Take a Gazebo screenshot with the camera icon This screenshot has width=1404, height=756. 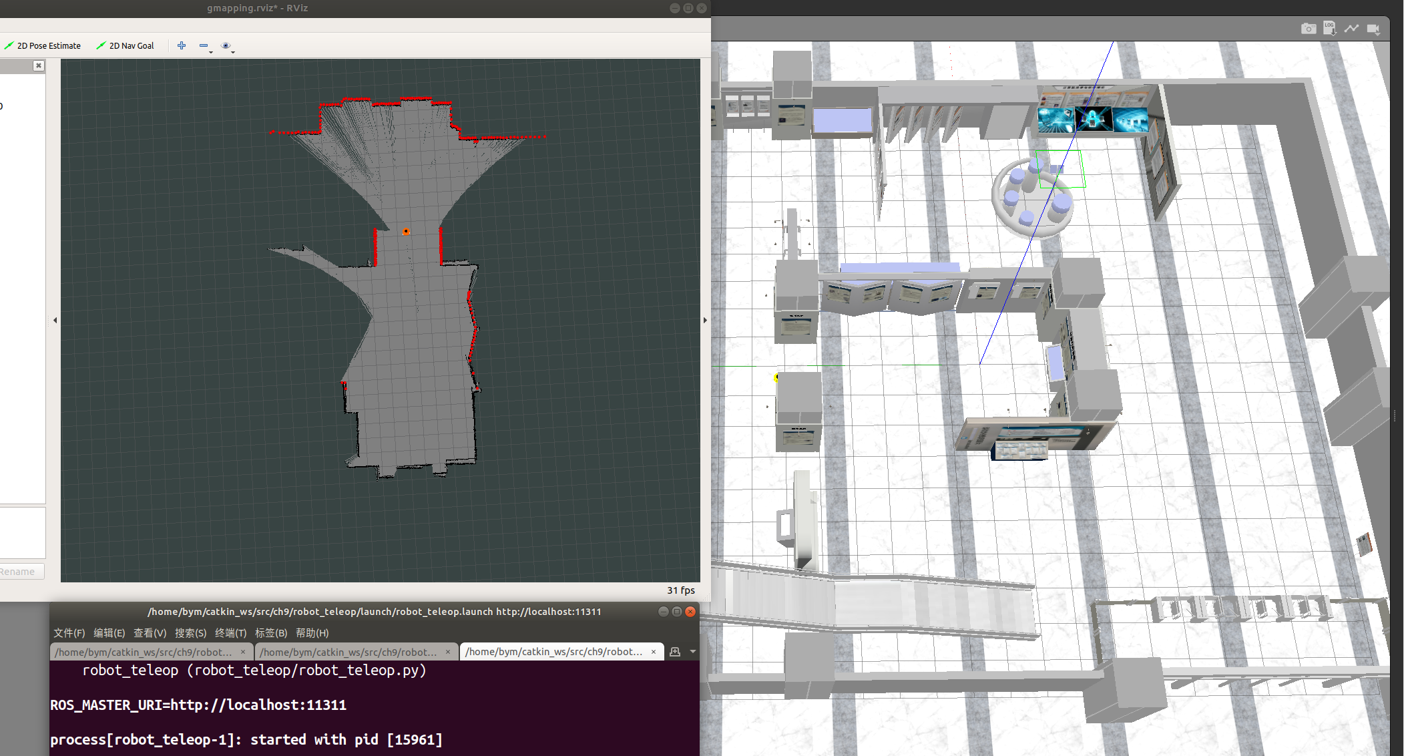(1309, 29)
